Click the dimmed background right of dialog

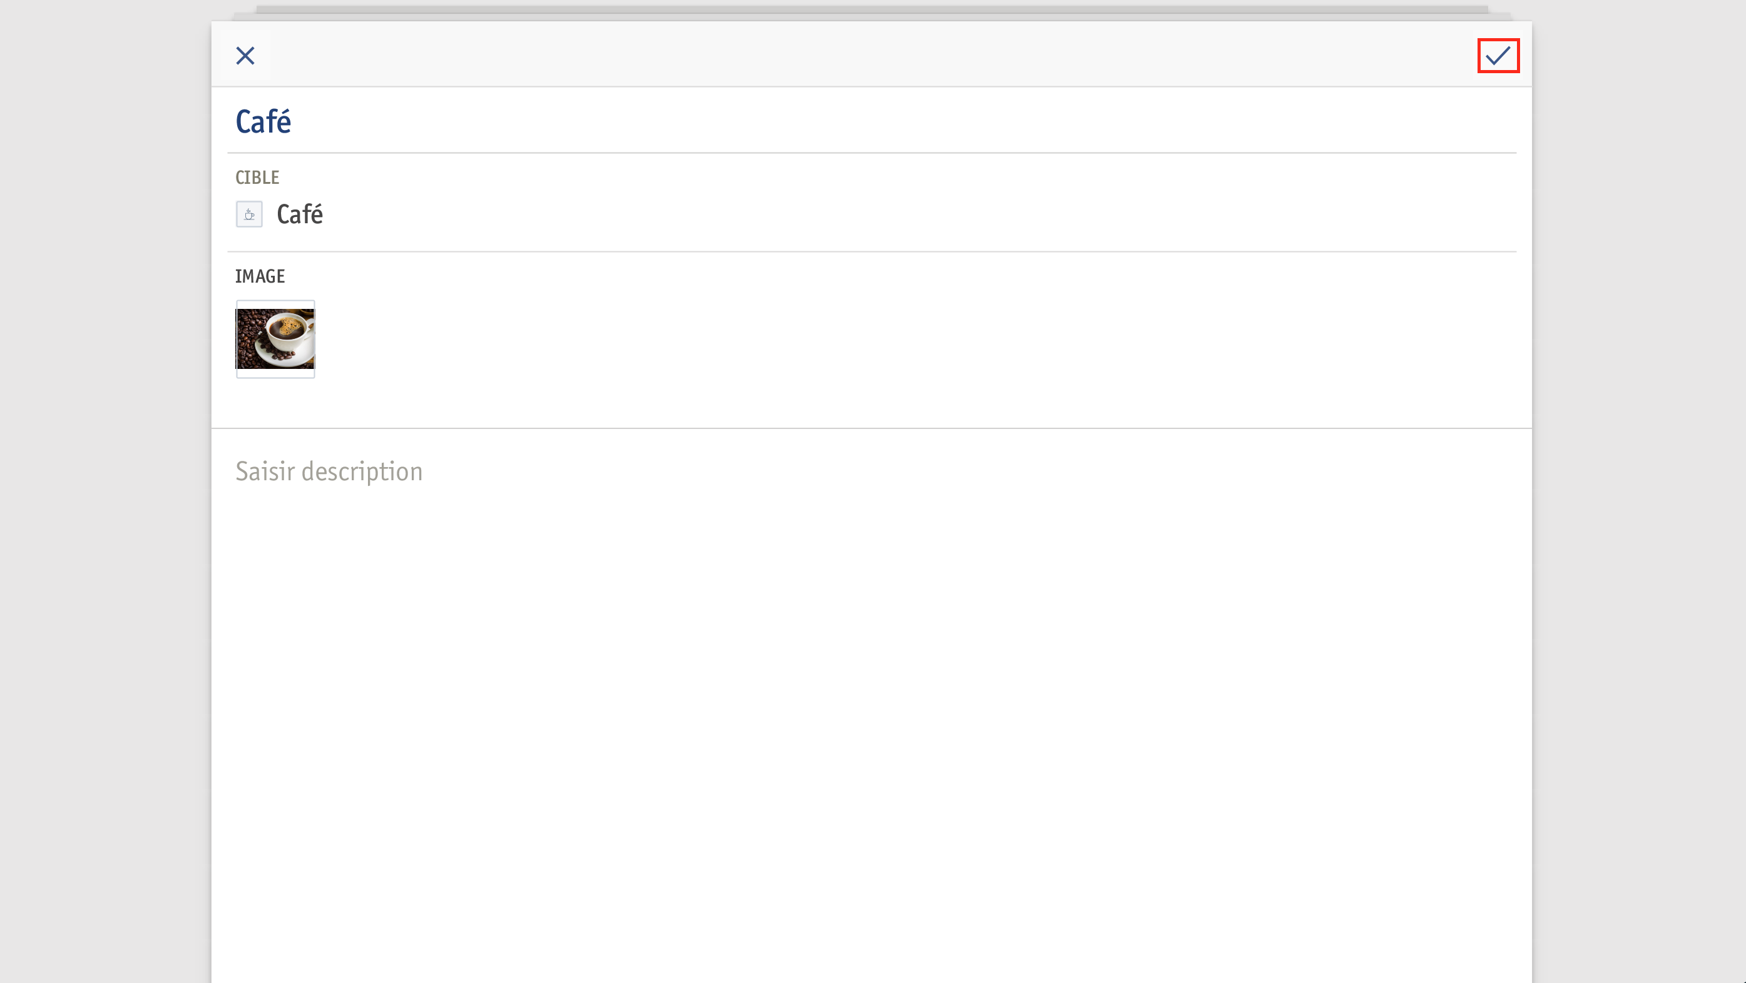pyautogui.click(x=1639, y=491)
